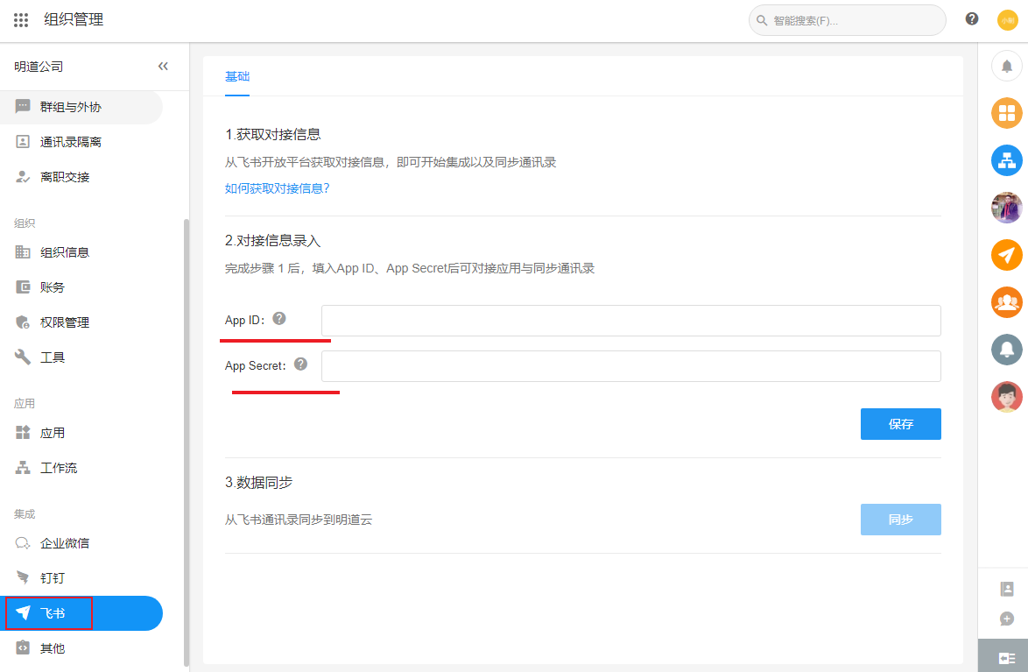Viewport: 1028px width, 672px height.
Task: Open the app launcher grid icon
Action: (21, 20)
